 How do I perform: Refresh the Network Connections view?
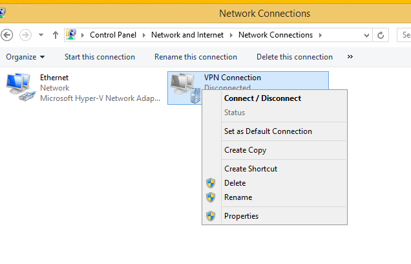381,35
